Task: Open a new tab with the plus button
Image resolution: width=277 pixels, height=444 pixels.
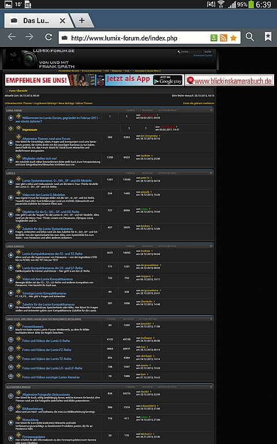Action: (82, 20)
